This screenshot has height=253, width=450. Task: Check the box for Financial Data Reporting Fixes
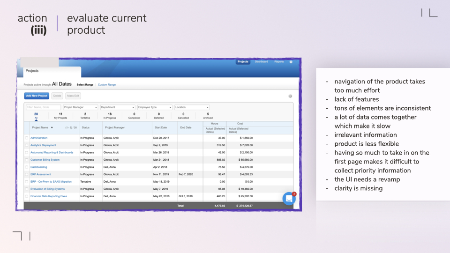(x=27, y=196)
